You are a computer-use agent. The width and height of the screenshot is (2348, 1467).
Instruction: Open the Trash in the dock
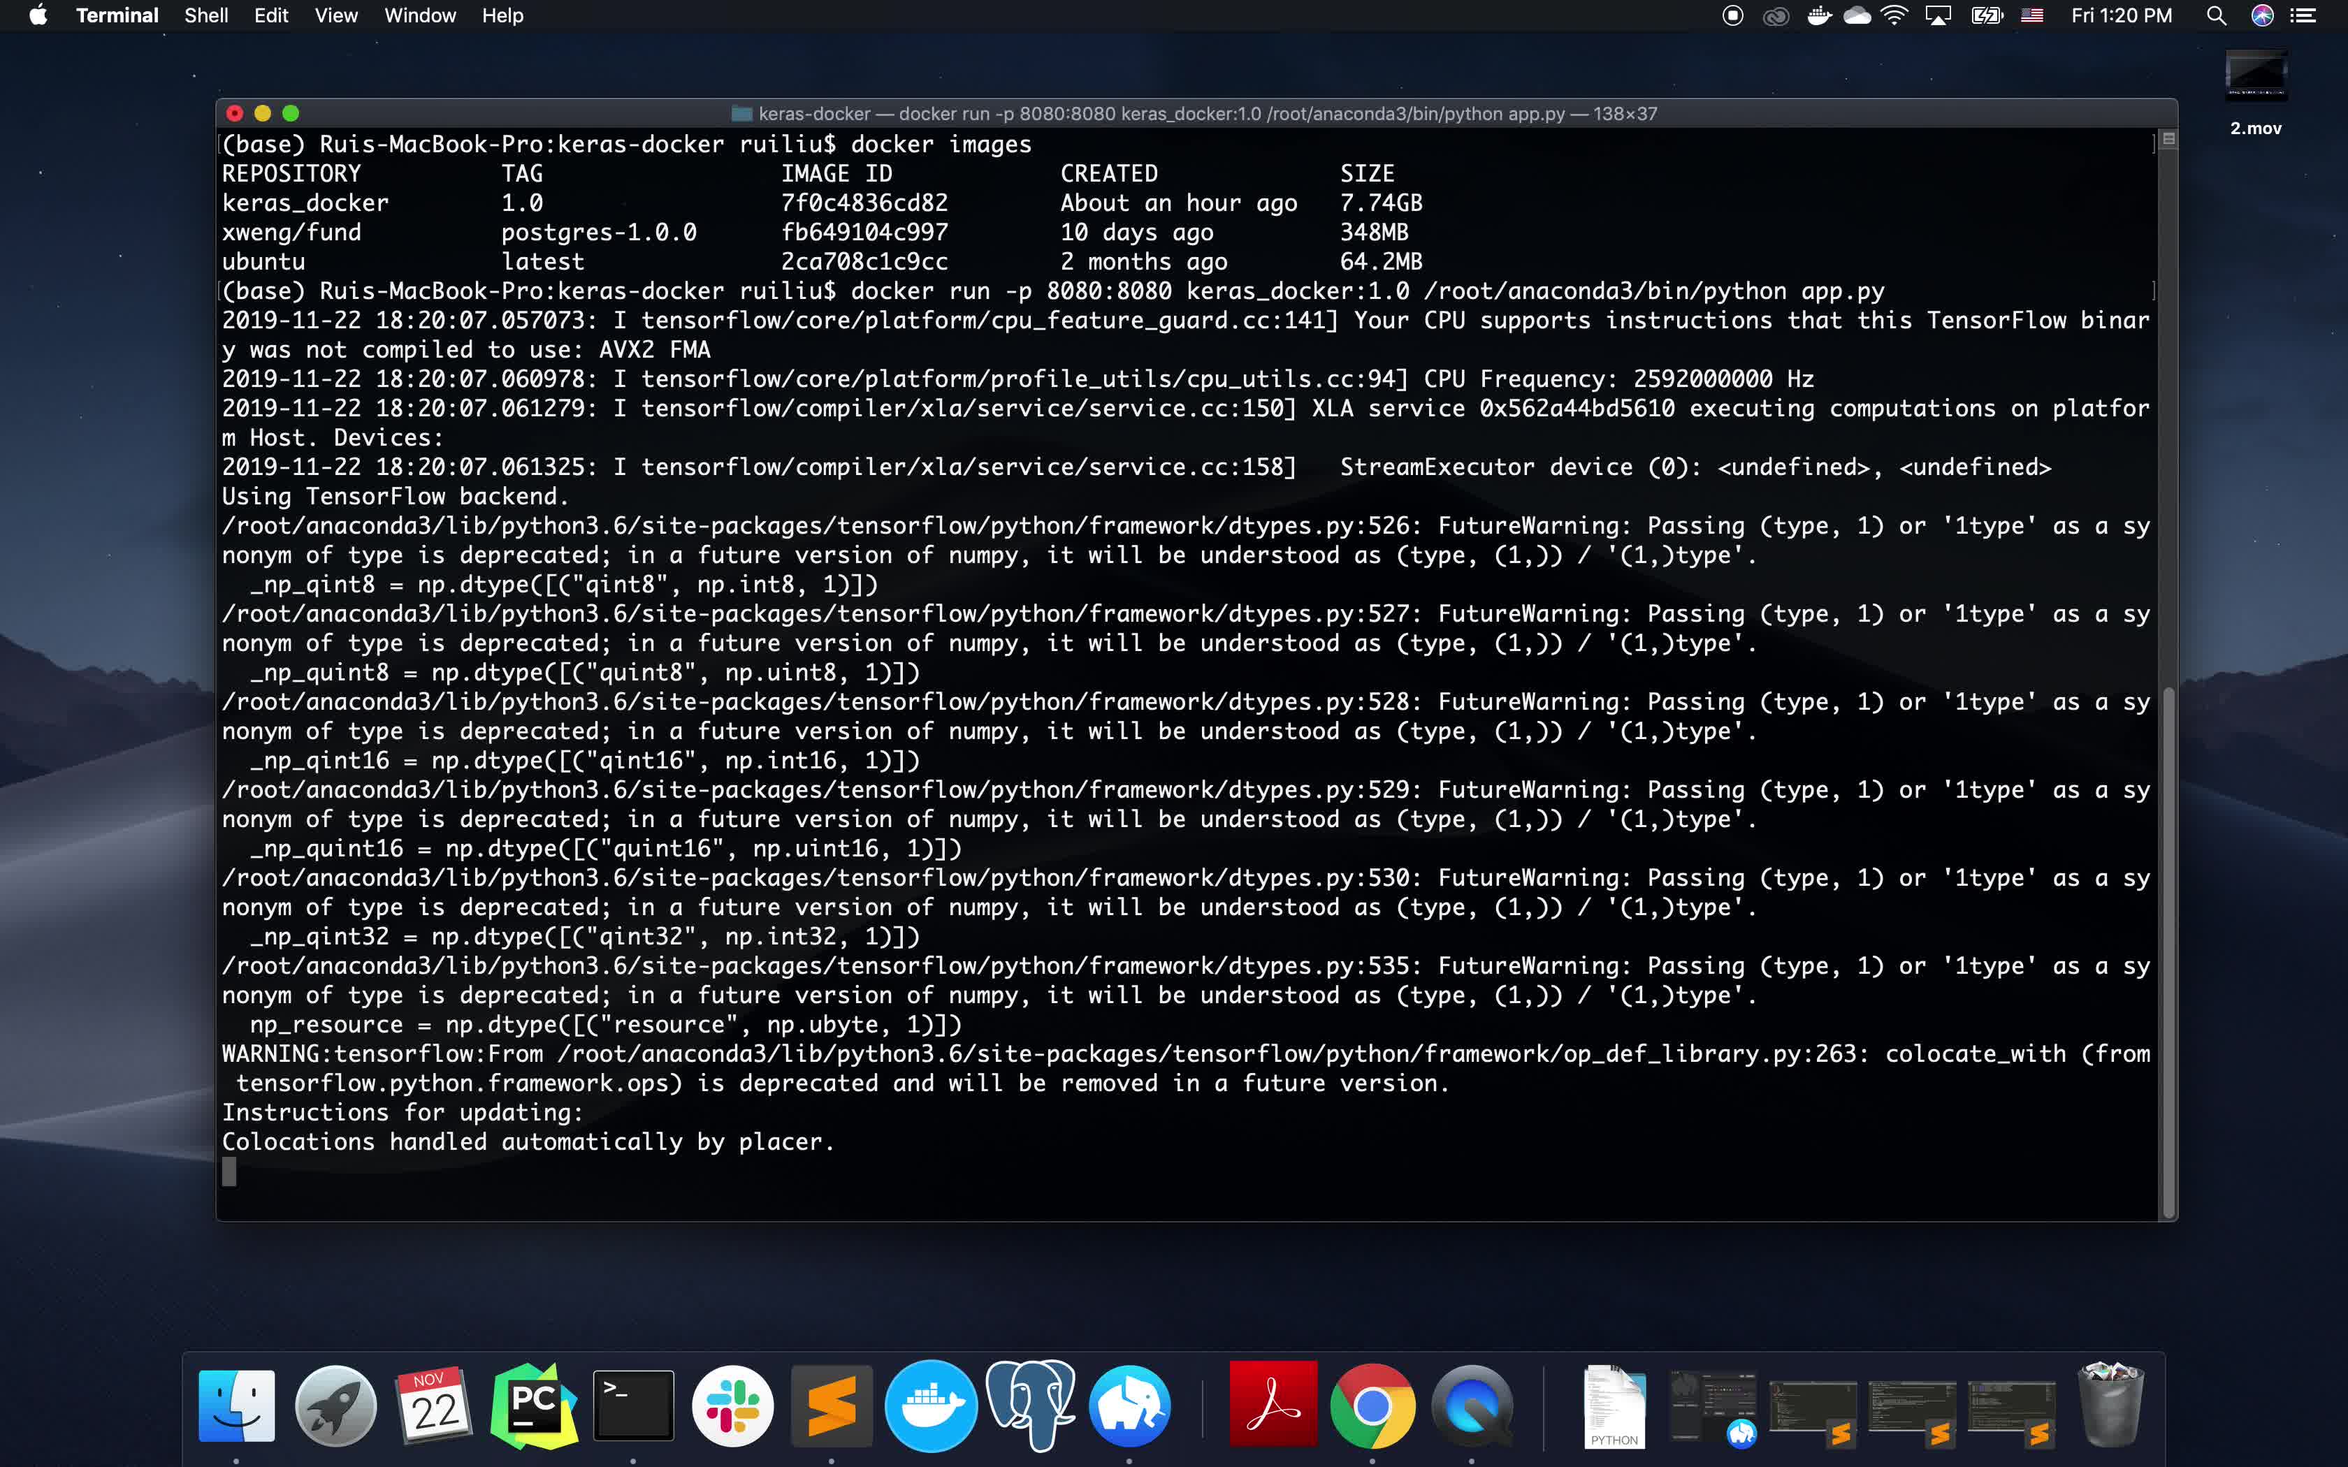point(2111,1404)
